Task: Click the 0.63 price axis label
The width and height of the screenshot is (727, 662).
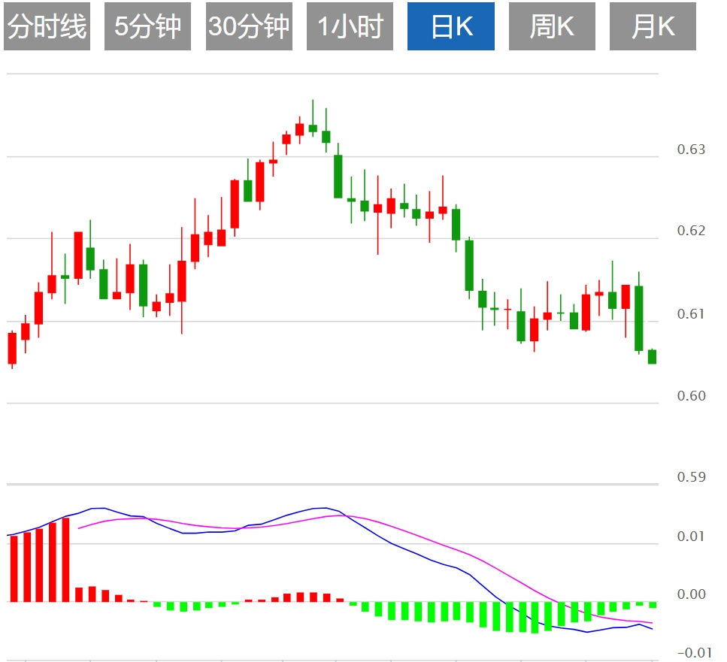Action: pyautogui.click(x=691, y=150)
